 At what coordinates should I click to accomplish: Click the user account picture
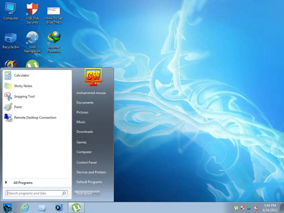(93, 77)
